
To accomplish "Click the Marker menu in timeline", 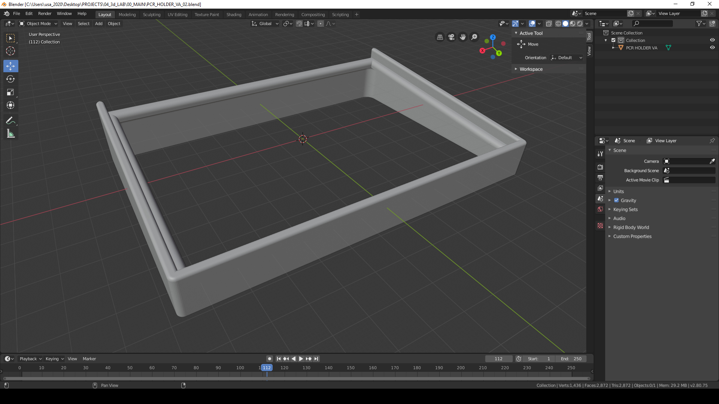I will [89, 359].
